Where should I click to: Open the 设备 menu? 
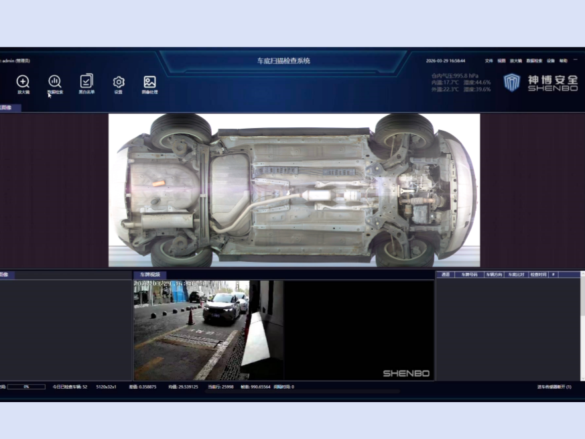pyautogui.click(x=551, y=60)
